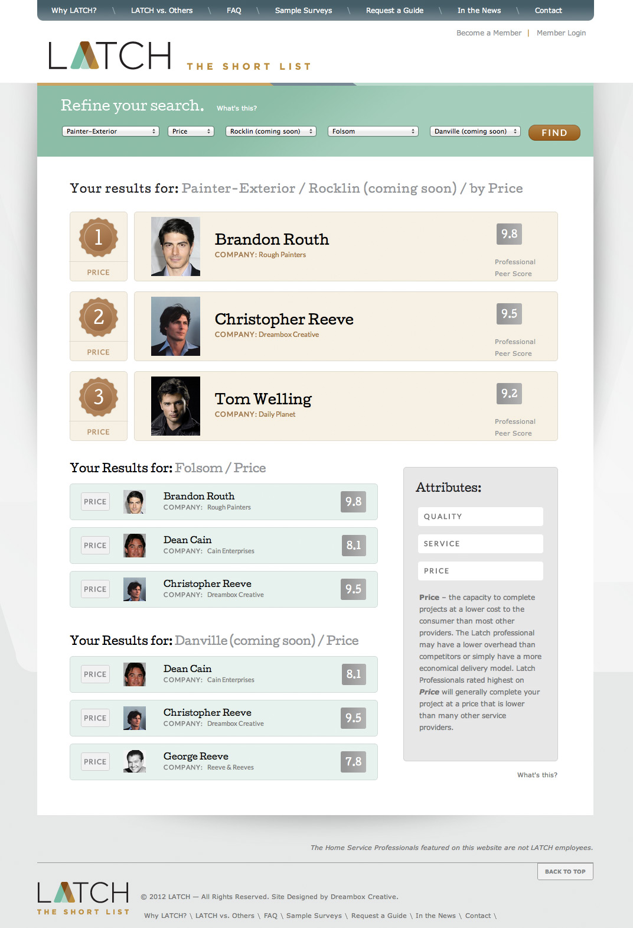633x928 pixels.
Task: Open the Price attribute dropdown
Action: [x=191, y=131]
